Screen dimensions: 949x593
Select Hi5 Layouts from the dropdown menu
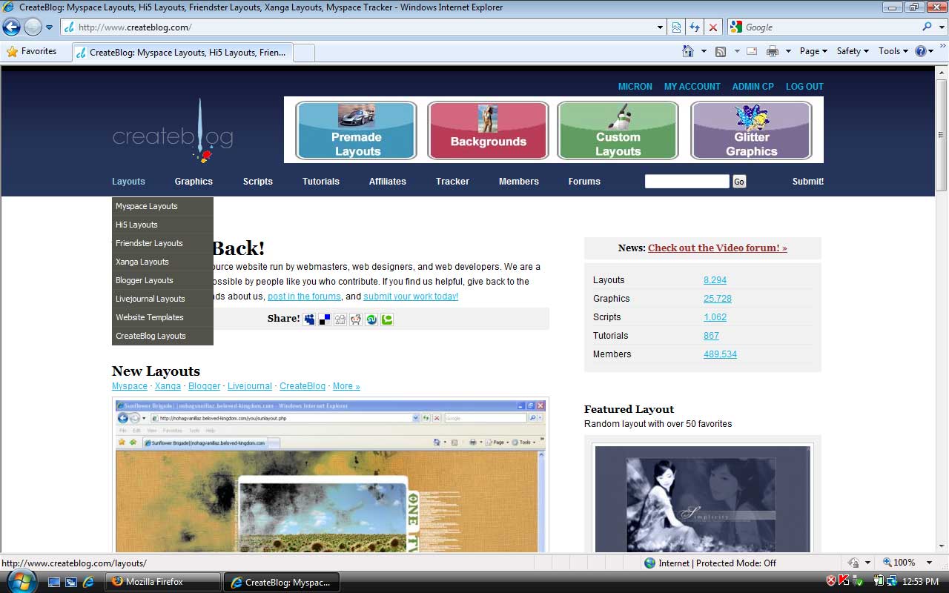[162, 225]
